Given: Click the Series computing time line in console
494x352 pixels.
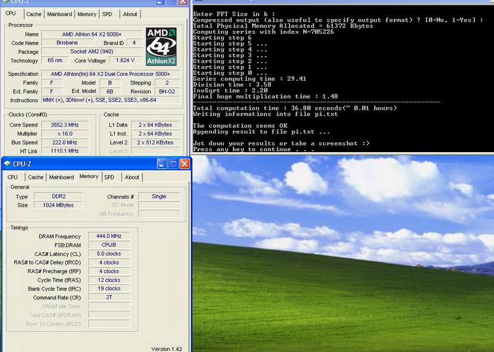Looking at the screenshot, I should (x=249, y=79).
